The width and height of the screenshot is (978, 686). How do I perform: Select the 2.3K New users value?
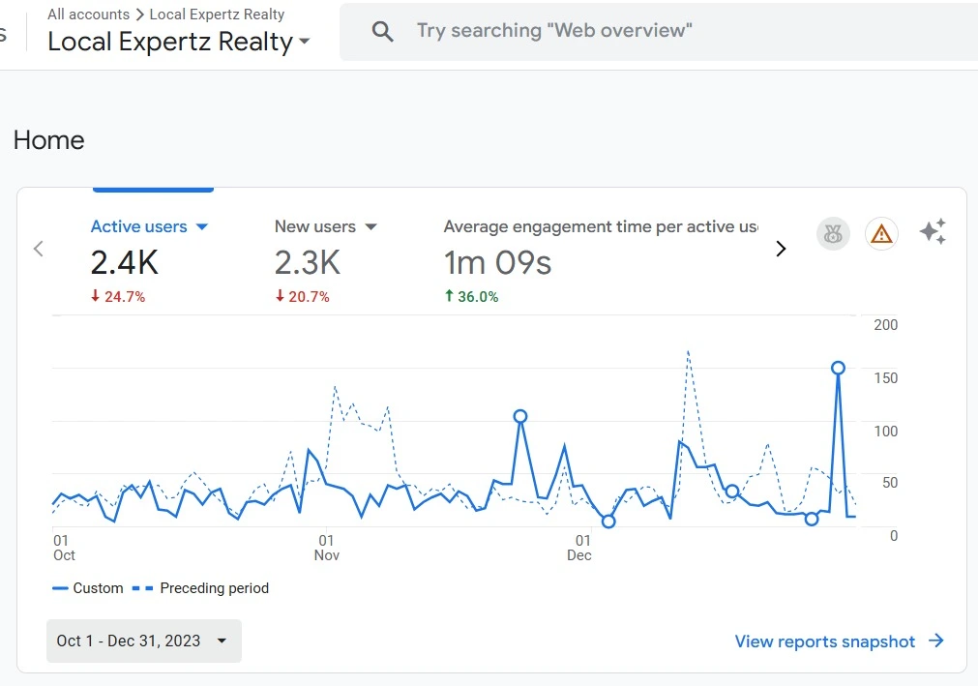tap(308, 262)
